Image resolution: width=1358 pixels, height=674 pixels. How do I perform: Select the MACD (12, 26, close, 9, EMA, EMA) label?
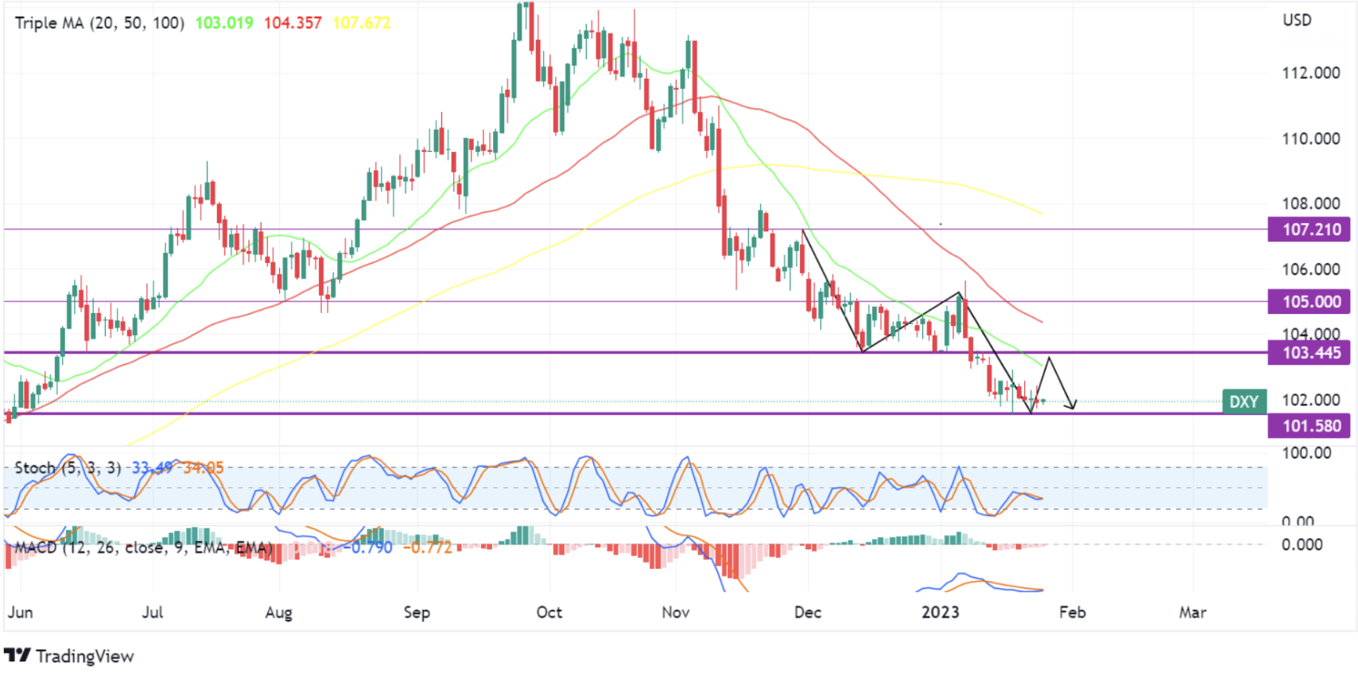pyautogui.click(x=143, y=547)
